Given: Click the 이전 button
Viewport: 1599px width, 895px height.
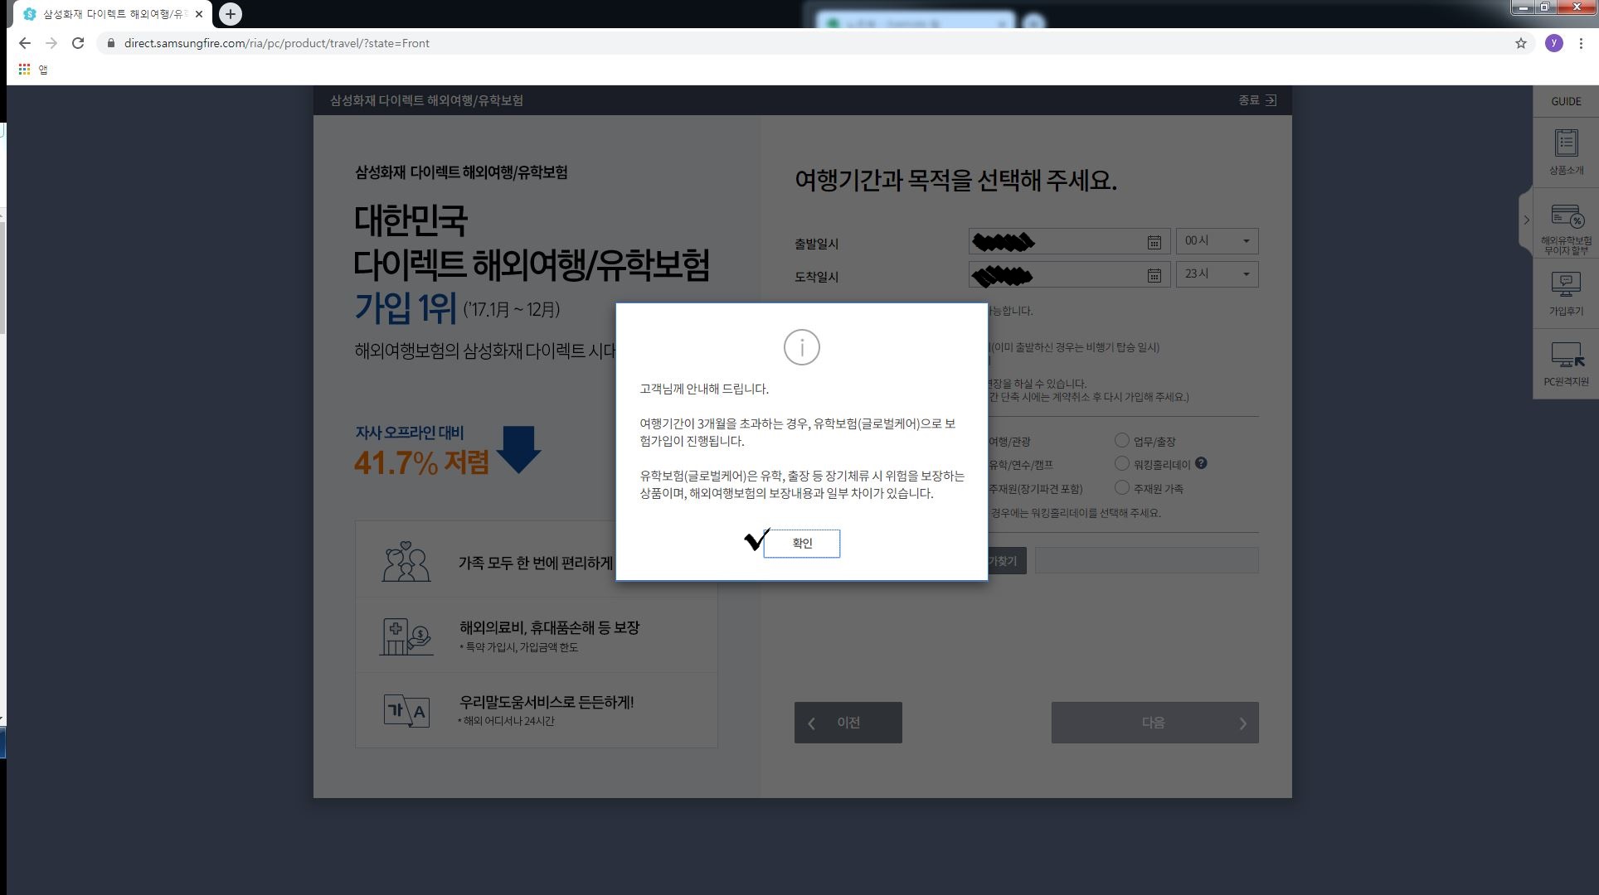Looking at the screenshot, I should (848, 723).
